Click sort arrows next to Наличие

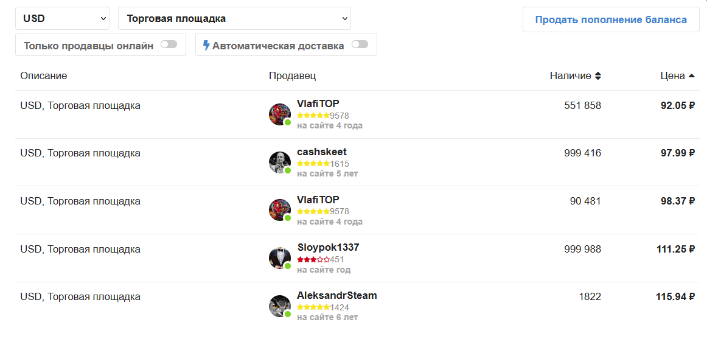[598, 76]
